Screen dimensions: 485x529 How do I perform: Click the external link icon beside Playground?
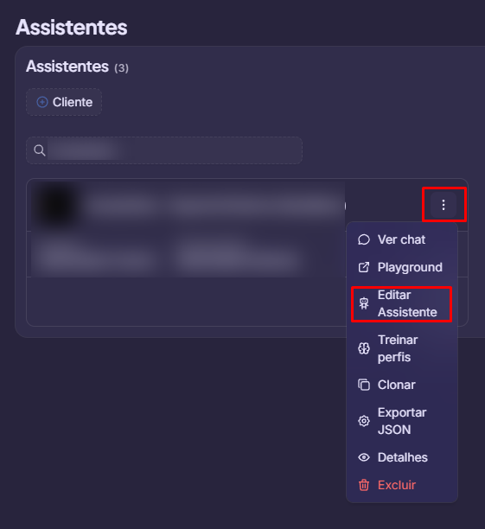coord(363,267)
